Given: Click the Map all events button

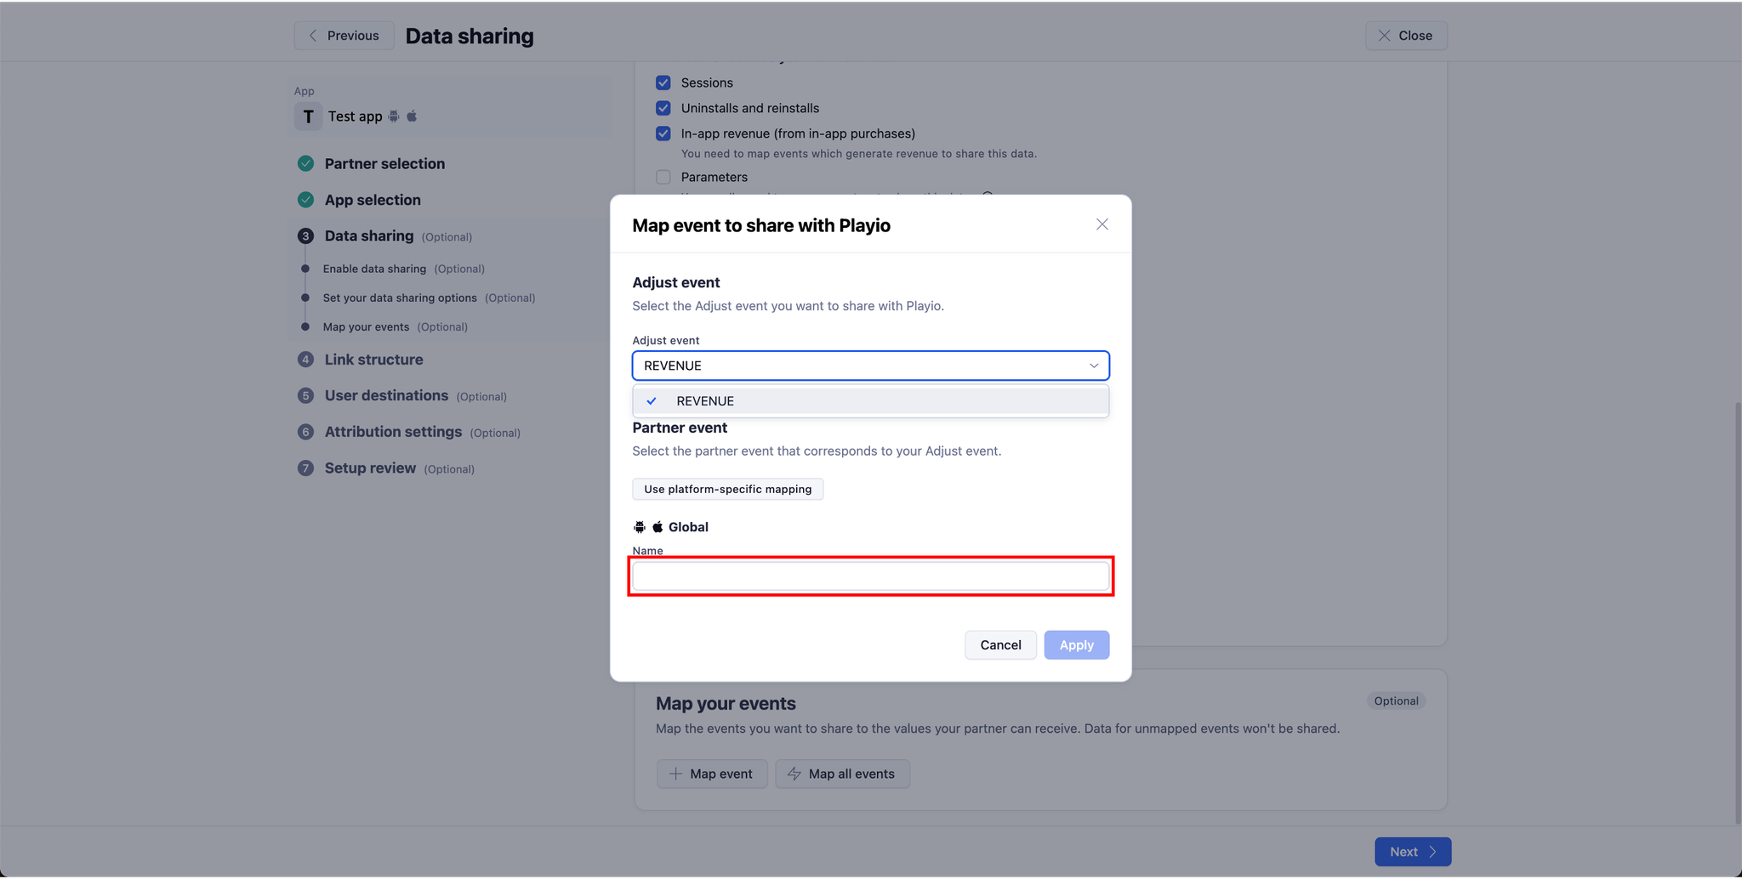Looking at the screenshot, I should coord(841,774).
